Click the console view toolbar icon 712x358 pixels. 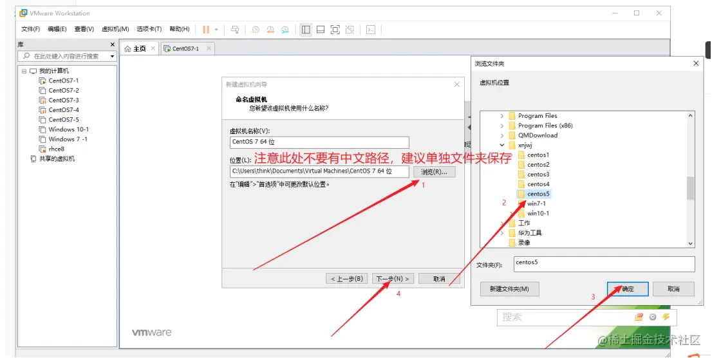371,30
